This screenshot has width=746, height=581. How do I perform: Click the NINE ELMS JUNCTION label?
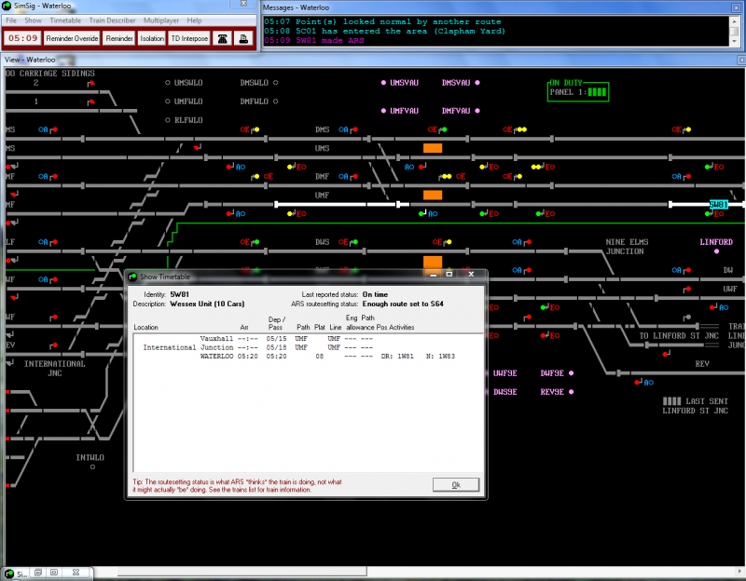[x=627, y=247]
